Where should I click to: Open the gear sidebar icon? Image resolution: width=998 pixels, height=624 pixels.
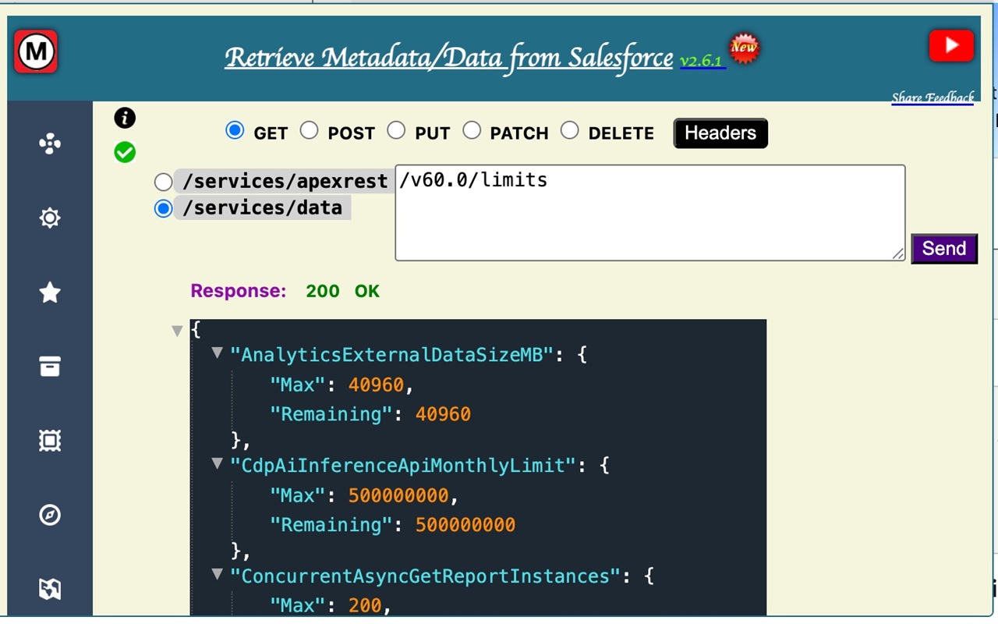pos(50,218)
